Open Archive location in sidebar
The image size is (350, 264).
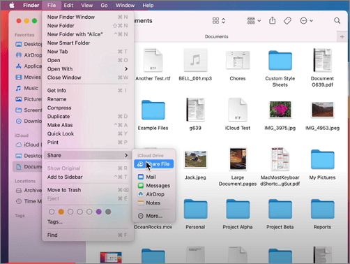click(x=29, y=190)
